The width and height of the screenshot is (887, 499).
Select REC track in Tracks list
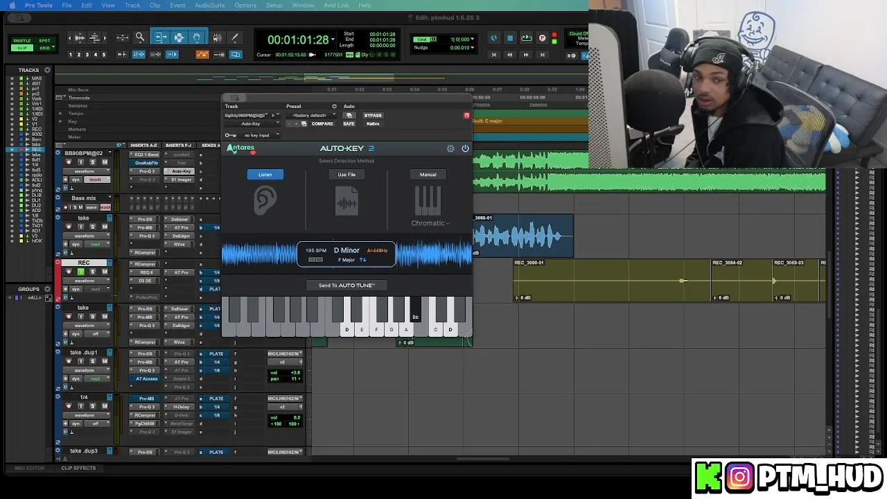(x=37, y=149)
